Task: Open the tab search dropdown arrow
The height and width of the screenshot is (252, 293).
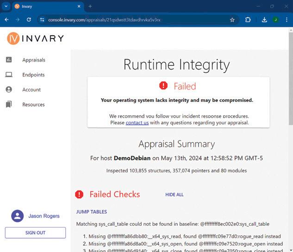Action: [x=6, y=6]
